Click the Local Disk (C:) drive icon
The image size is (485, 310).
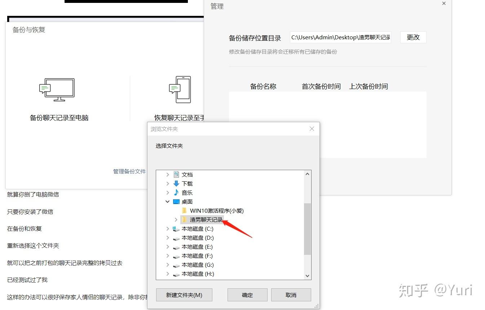coord(176,229)
